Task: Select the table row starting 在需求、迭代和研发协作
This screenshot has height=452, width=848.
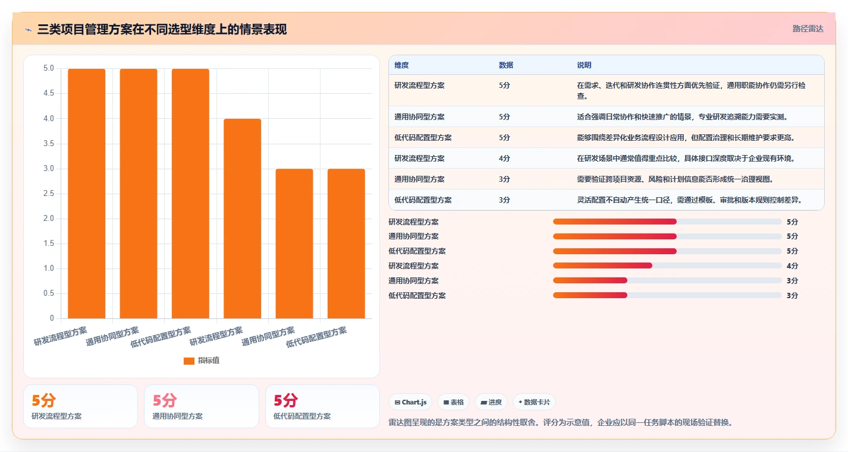Action: pos(607,90)
